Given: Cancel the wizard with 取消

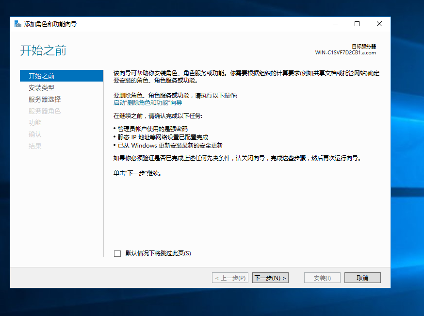Looking at the screenshot, I should coord(362,278).
